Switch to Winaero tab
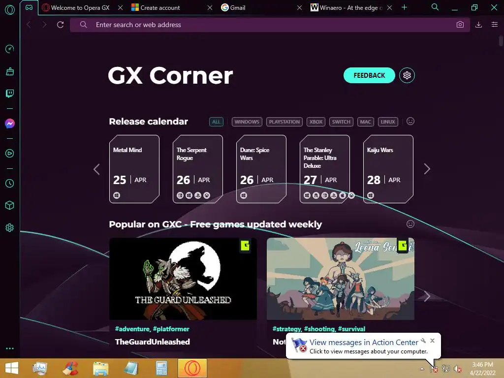 (351, 8)
